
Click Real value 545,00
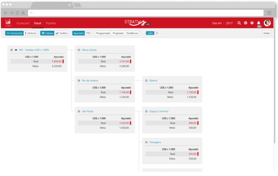[193, 154]
